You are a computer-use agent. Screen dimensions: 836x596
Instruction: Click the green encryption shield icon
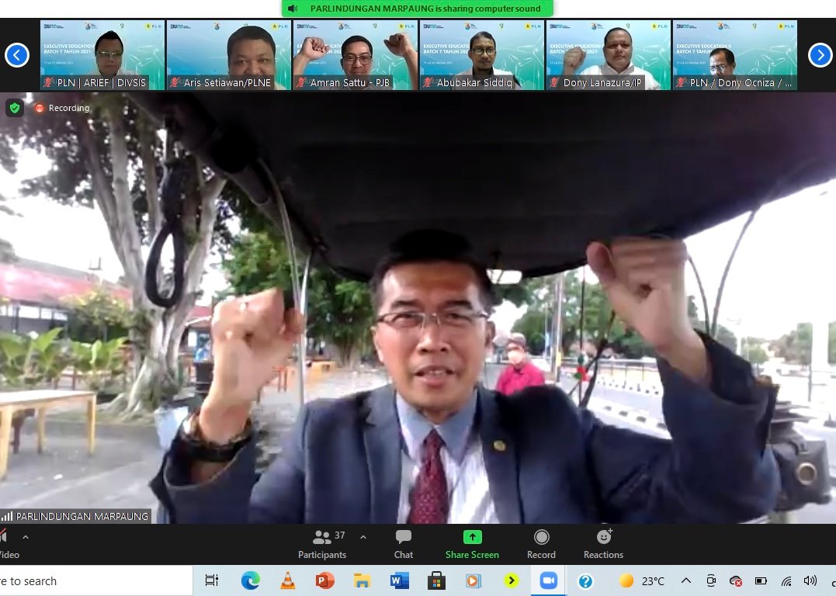tap(15, 108)
